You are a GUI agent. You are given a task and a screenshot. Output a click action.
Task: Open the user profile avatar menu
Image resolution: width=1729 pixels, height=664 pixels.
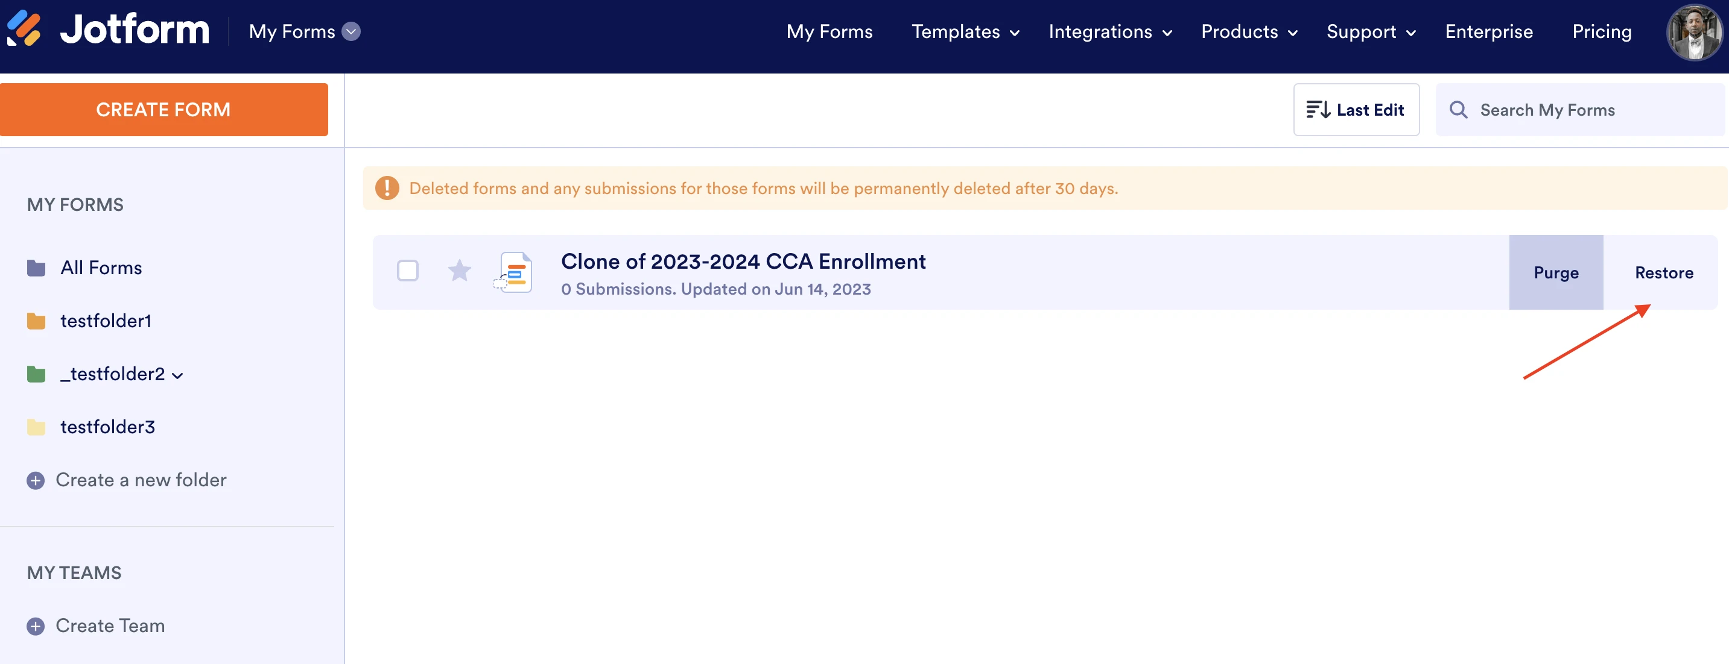1694,31
